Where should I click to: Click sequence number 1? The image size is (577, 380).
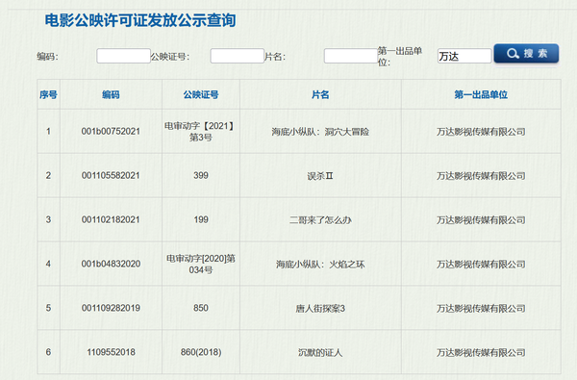pos(48,132)
